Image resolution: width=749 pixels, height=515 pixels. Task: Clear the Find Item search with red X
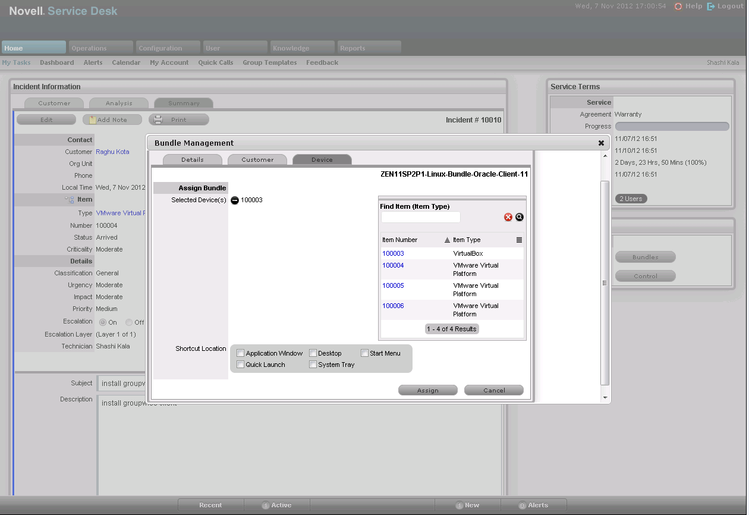pos(508,217)
